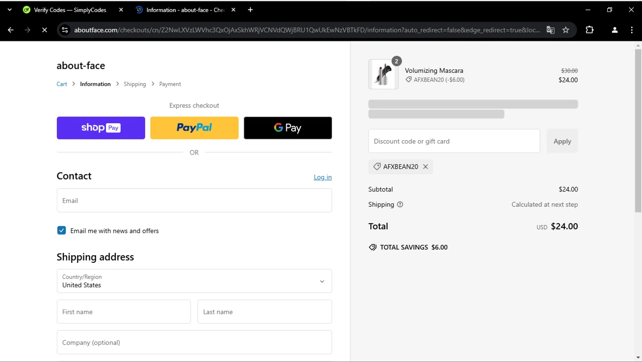The image size is (642, 362).
Task: Click the AFXBEAN20 (-$6.00) line item text
Action: point(439,79)
